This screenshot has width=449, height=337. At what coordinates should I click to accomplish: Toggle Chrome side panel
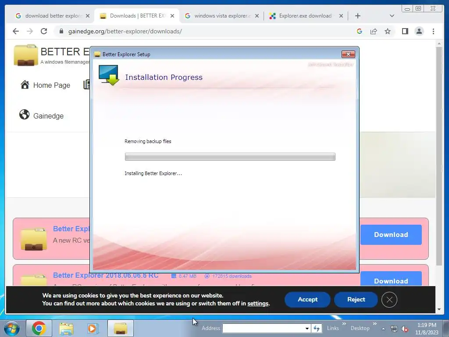405,31
